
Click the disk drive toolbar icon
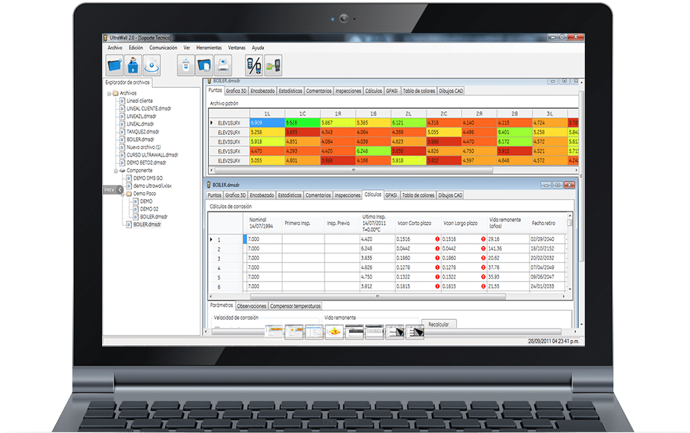225,65
